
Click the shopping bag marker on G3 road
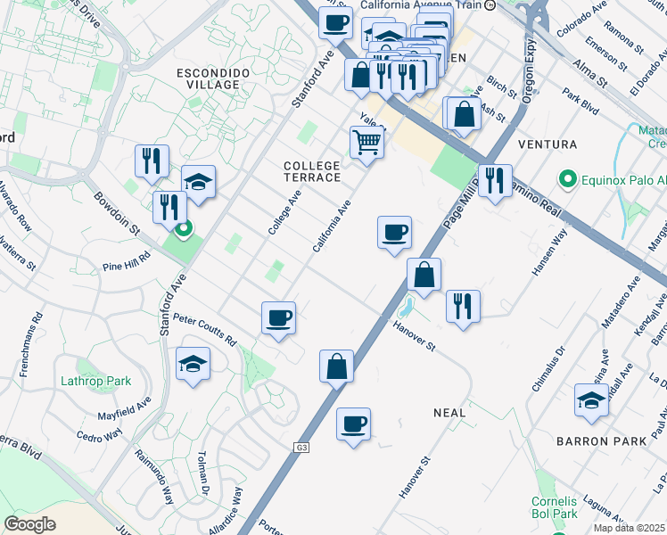click(337, 366)
